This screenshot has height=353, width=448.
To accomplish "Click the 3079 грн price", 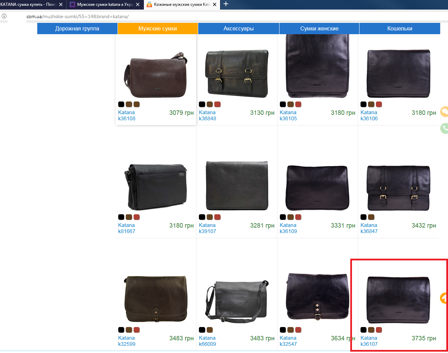I will pos(181,113).
